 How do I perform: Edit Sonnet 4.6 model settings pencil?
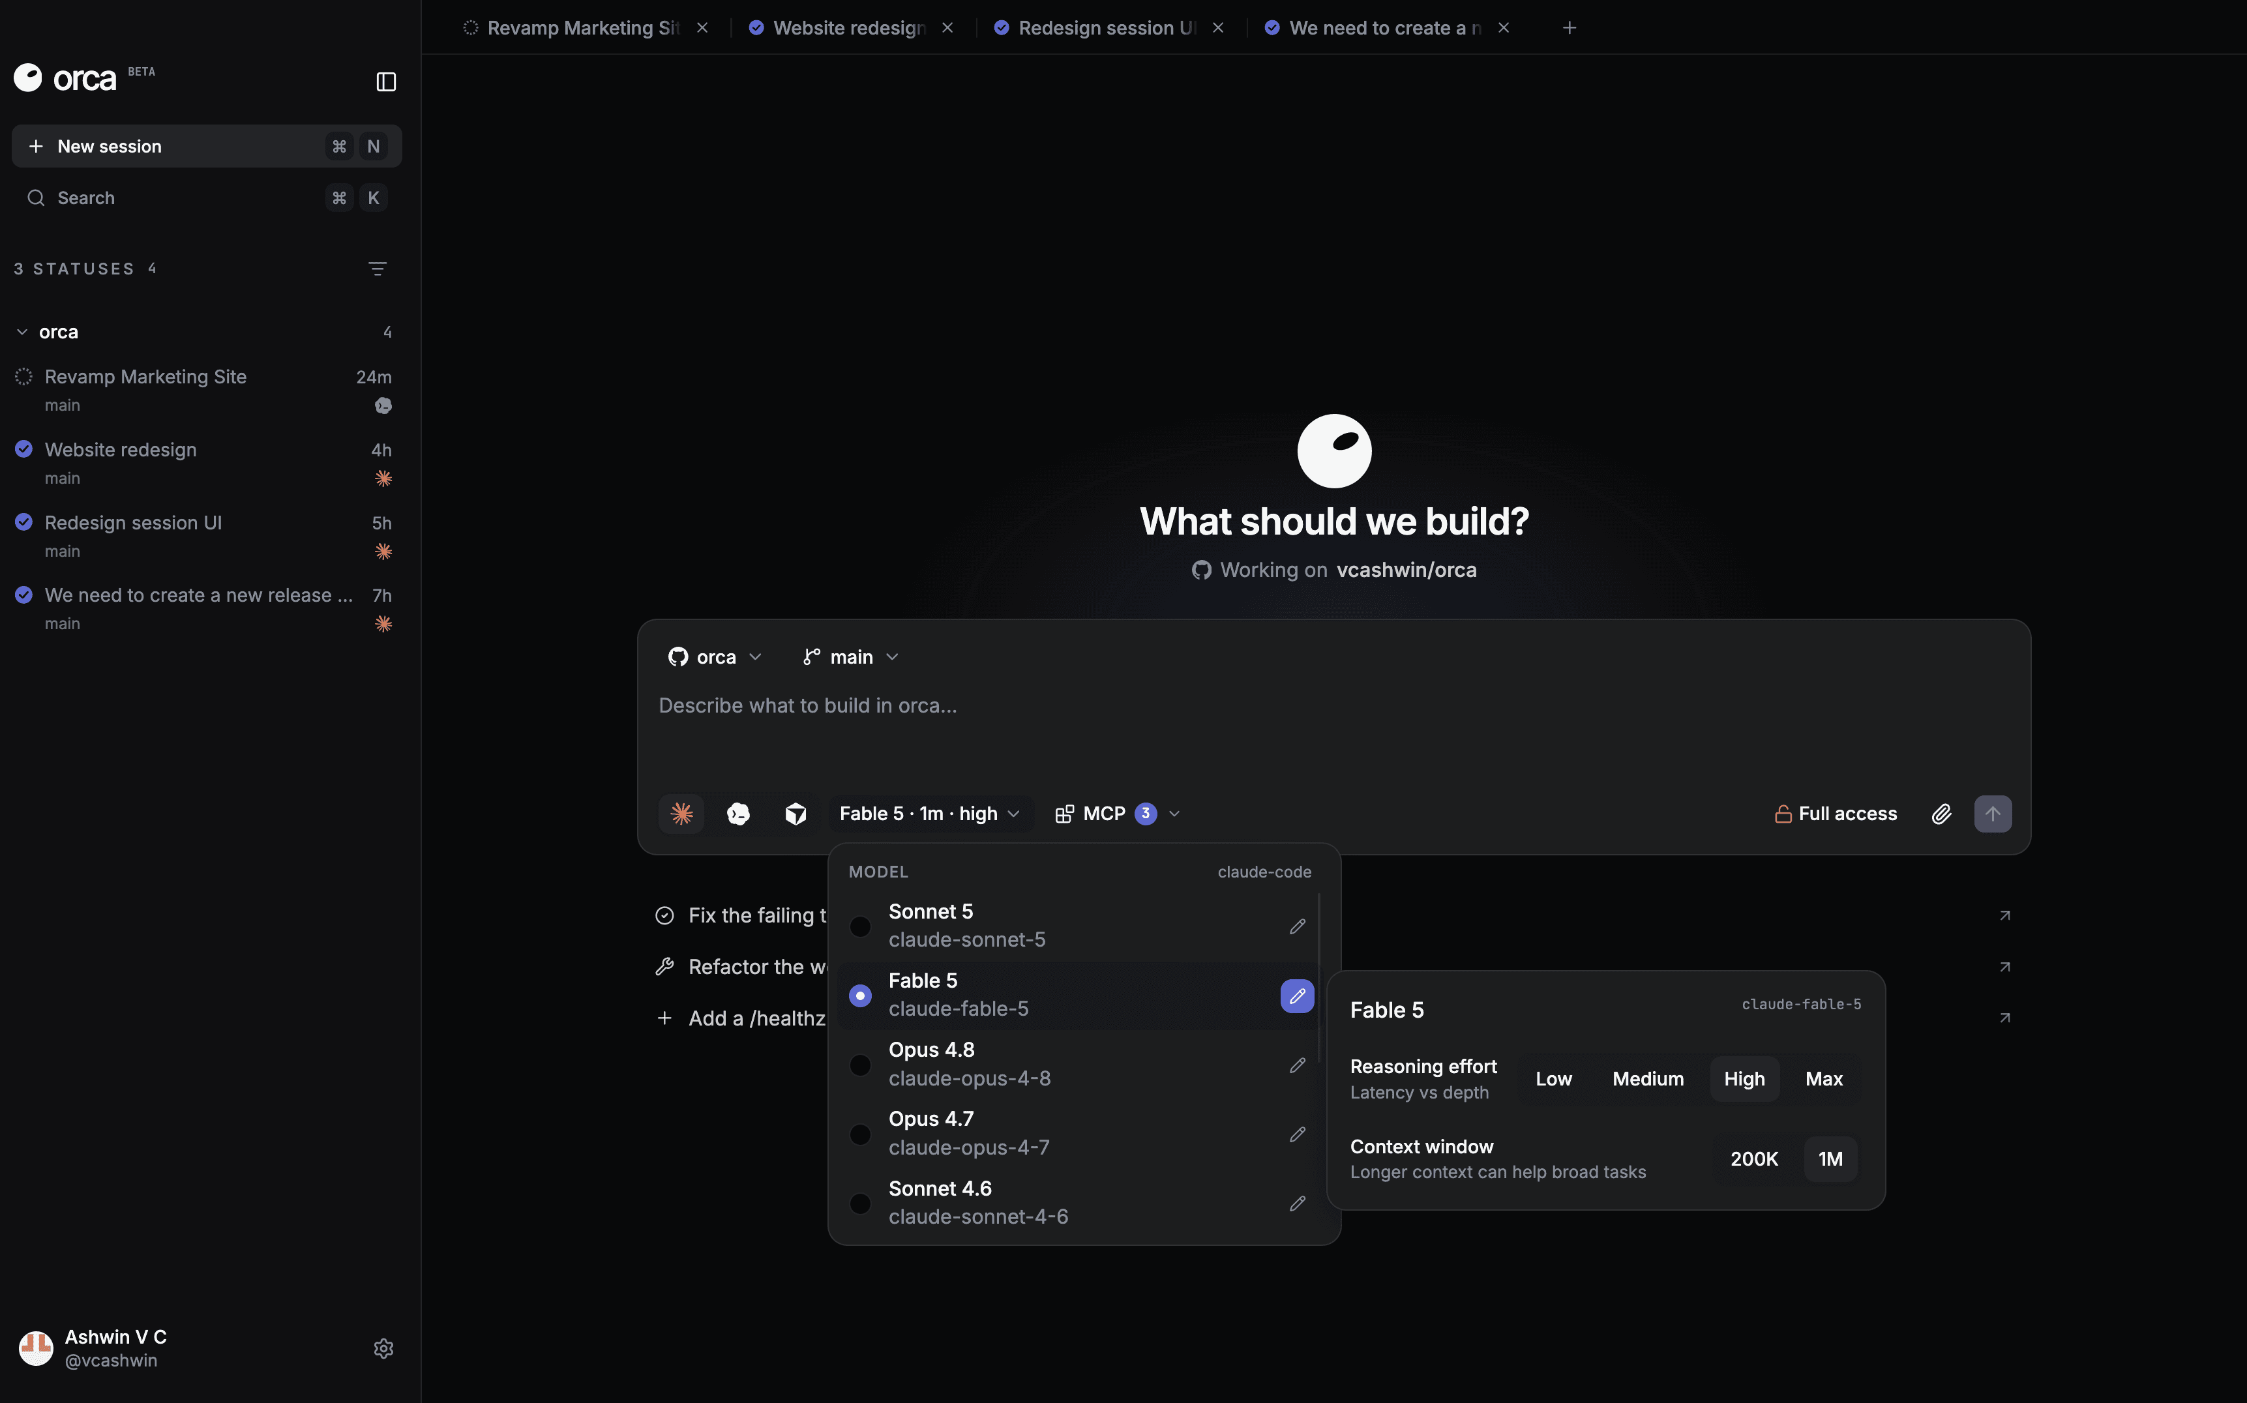(1298, 1204)
